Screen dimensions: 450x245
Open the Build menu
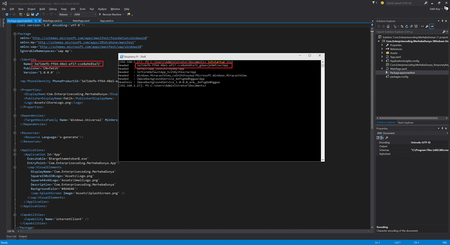click(x=42, y=9)
